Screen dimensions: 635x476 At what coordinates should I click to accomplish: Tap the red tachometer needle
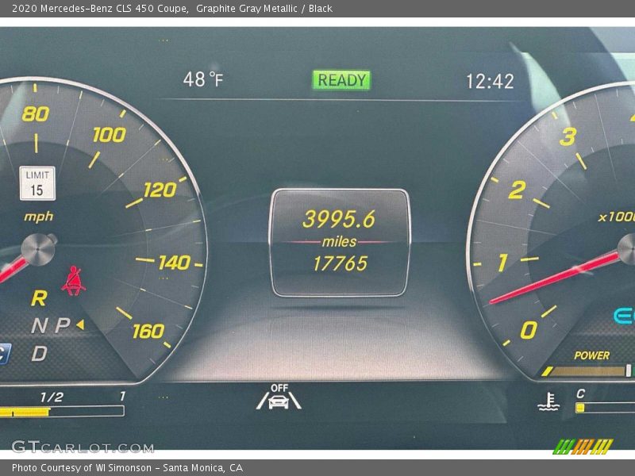tap(554, 277)
